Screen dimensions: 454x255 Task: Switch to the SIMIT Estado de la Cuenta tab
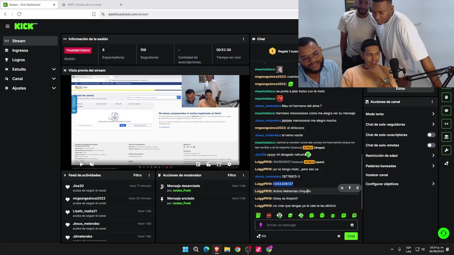click(85, 5)
